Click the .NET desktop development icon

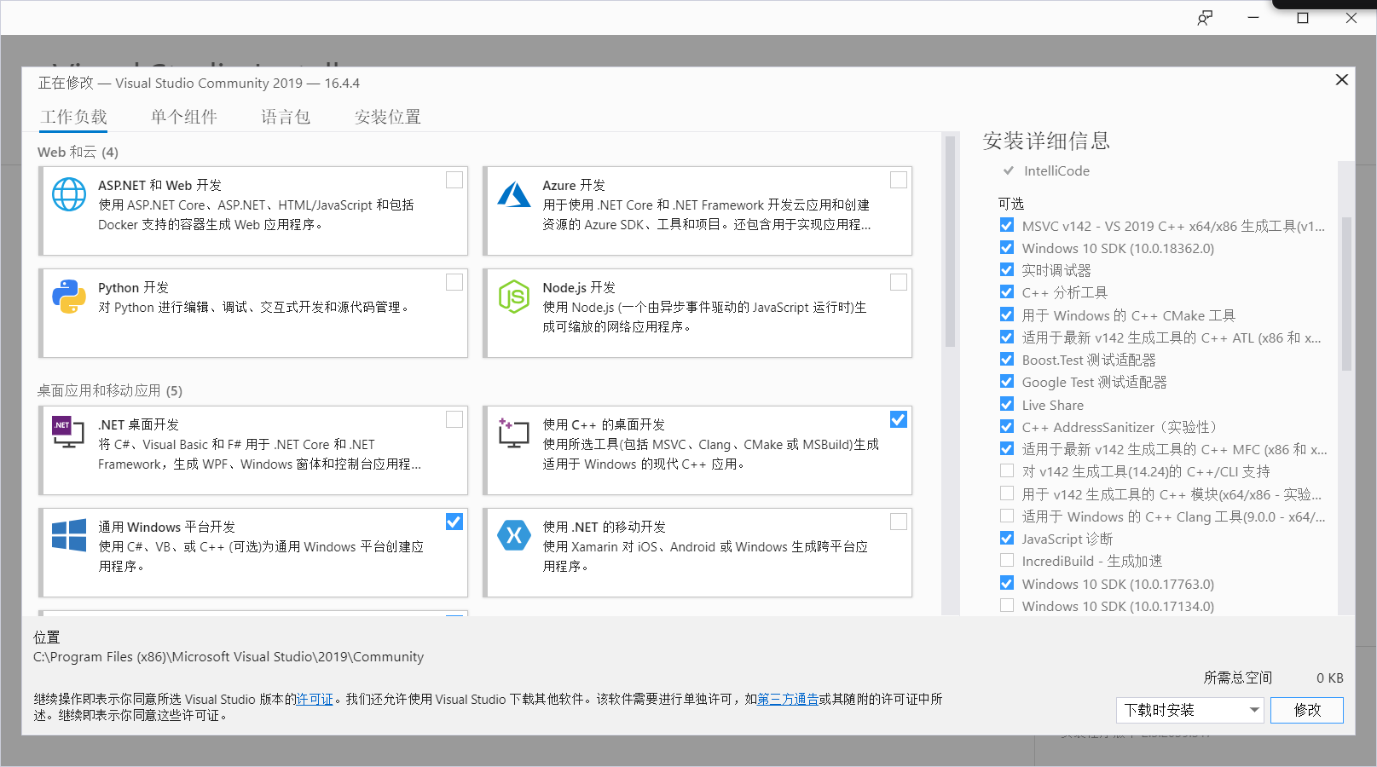[x=68, y=433]
